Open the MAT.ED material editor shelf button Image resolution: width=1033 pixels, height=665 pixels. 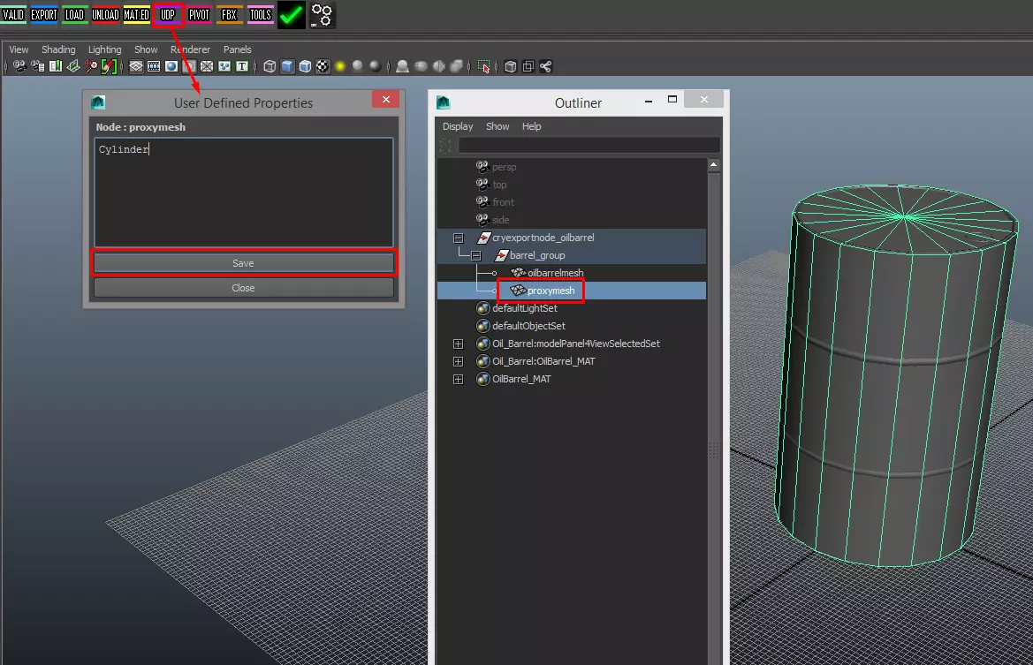(x=136, y=14)
